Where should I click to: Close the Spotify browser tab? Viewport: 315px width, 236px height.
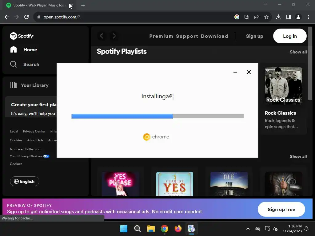click(x=71, y=5)
